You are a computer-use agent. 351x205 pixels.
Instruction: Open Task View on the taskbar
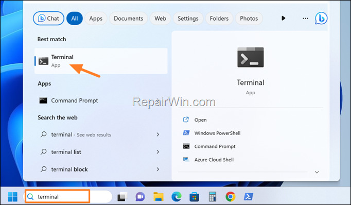pos(122,197)
